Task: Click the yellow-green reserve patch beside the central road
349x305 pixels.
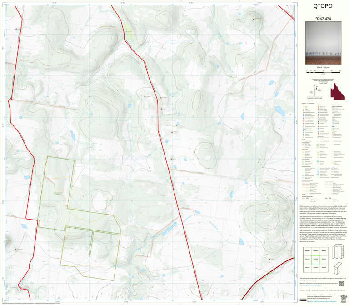Action: [x=128, y=32]
